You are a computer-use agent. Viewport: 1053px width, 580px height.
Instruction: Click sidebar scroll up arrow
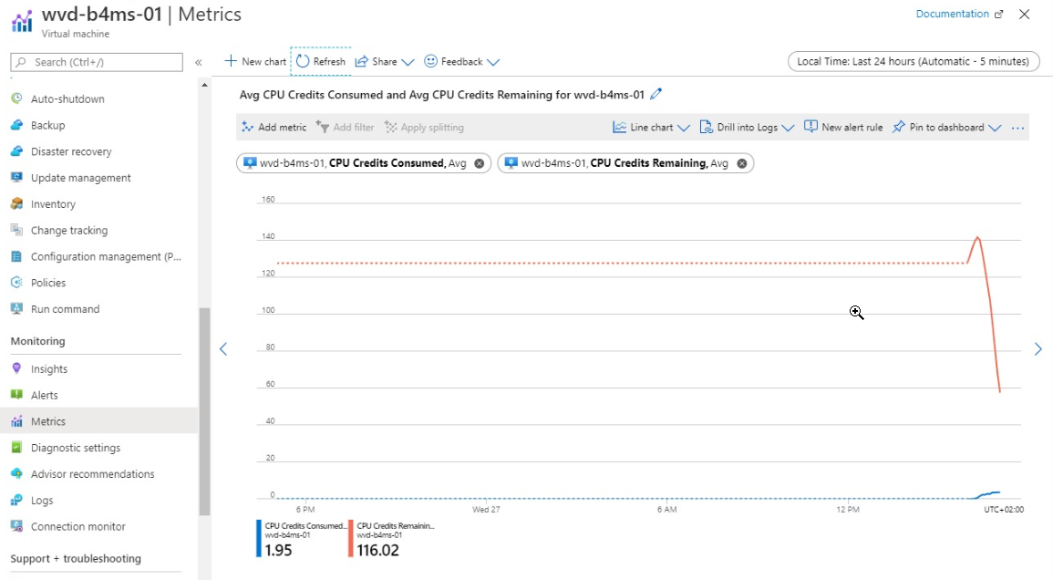click(x=204, y=86)
